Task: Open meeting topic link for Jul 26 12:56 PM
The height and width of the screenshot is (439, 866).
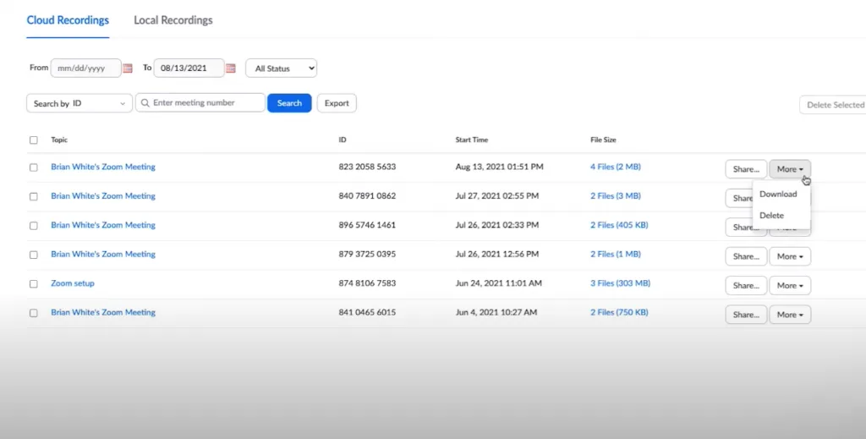Action: point(102,255)
